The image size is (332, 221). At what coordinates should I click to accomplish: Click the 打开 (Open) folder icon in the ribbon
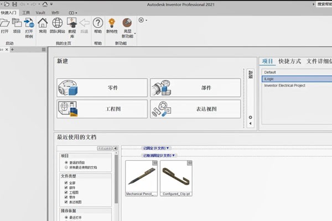pos(4,23)
